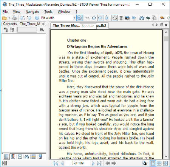Image resolution: width=170 pixels, height=167 pixels.
Task: Go to the last page
Action: click(99, 163)
